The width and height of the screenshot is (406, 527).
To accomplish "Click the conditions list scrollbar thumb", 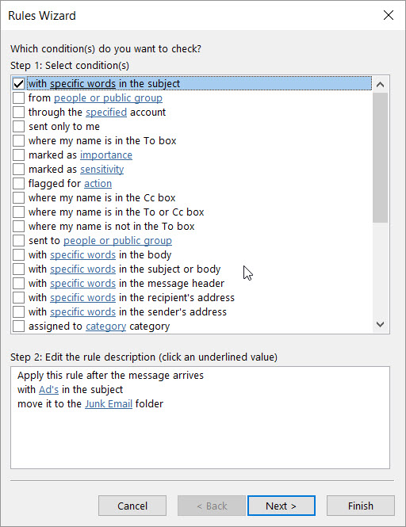I will coord(380,157).
